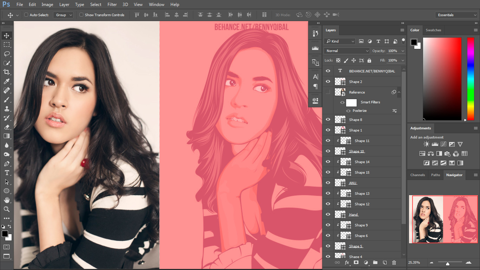
Task: Click the navigator zoom in button
Action: tap(468, 263)
